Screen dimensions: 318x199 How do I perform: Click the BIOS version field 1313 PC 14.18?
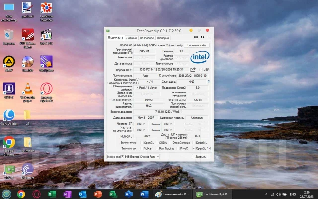coord(161,70)
